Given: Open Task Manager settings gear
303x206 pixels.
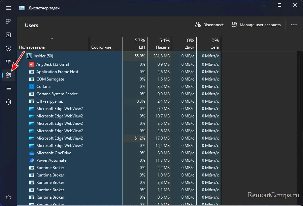Looking at the screenshot, I should [x=8, y=198].
